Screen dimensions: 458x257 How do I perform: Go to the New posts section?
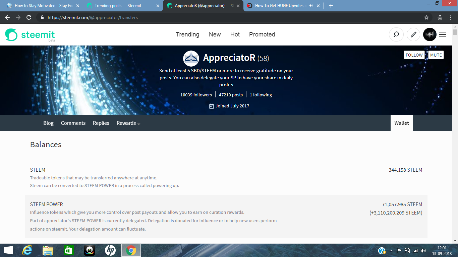click(215, 34)
